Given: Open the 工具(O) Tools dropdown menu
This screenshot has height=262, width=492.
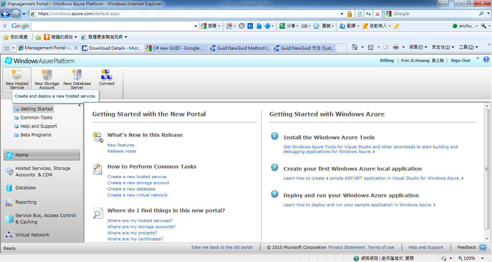Looking at the screenshot, I should click(x=469, y=47).
